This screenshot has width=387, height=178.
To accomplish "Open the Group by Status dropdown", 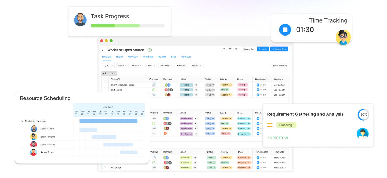I will coord(197,66).
